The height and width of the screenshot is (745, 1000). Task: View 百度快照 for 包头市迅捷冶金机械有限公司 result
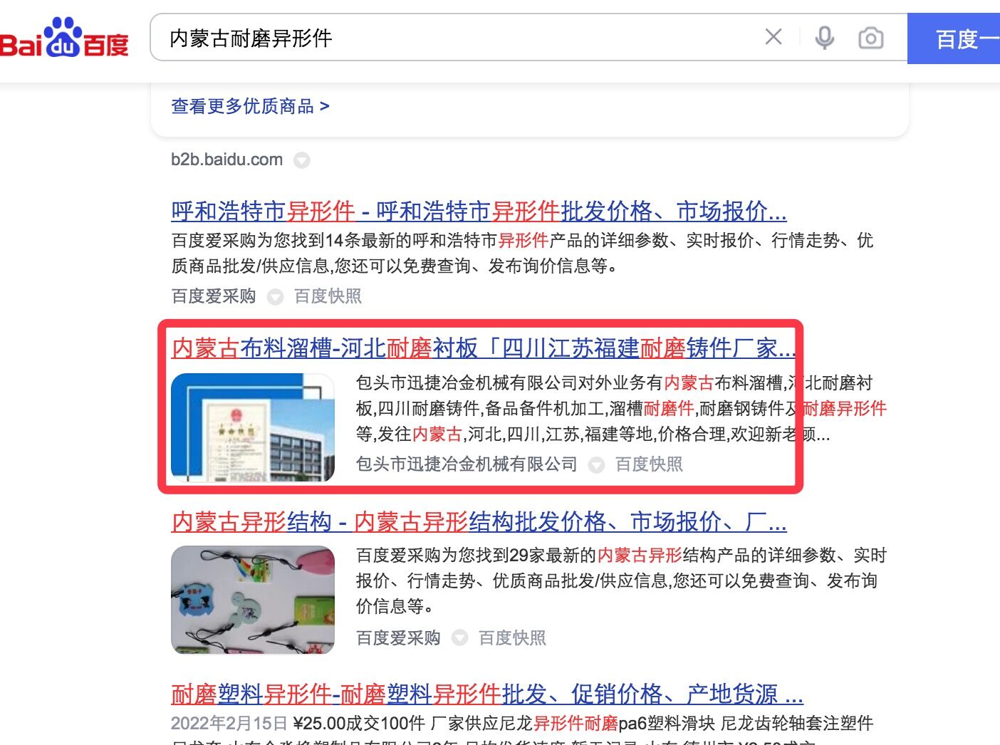click(649, 464)
